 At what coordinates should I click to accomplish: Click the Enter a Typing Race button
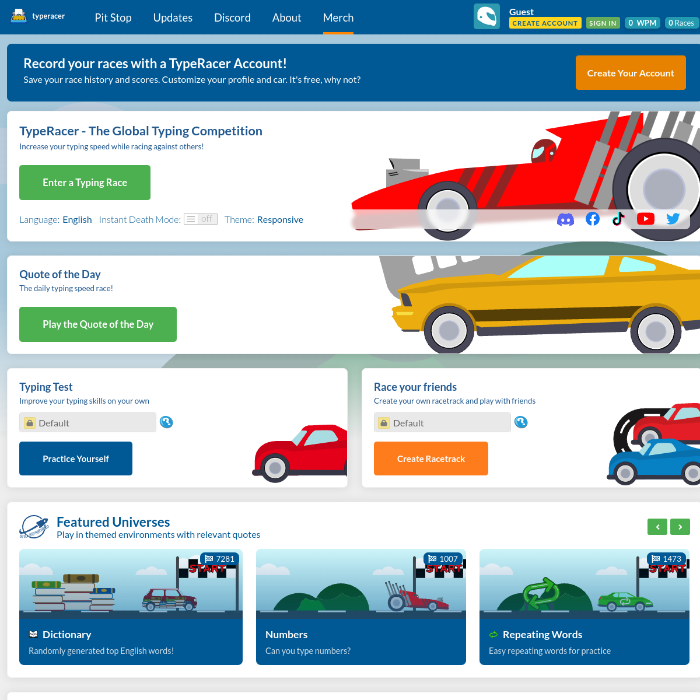[x=85, y=183]
